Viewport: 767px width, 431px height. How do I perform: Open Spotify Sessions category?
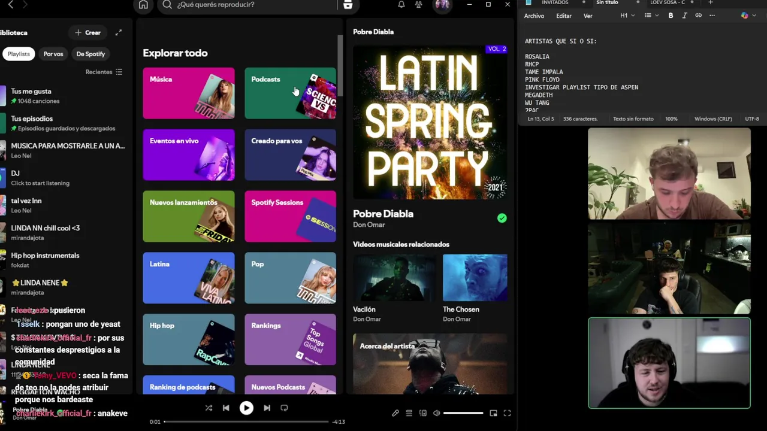coord(291,217)
